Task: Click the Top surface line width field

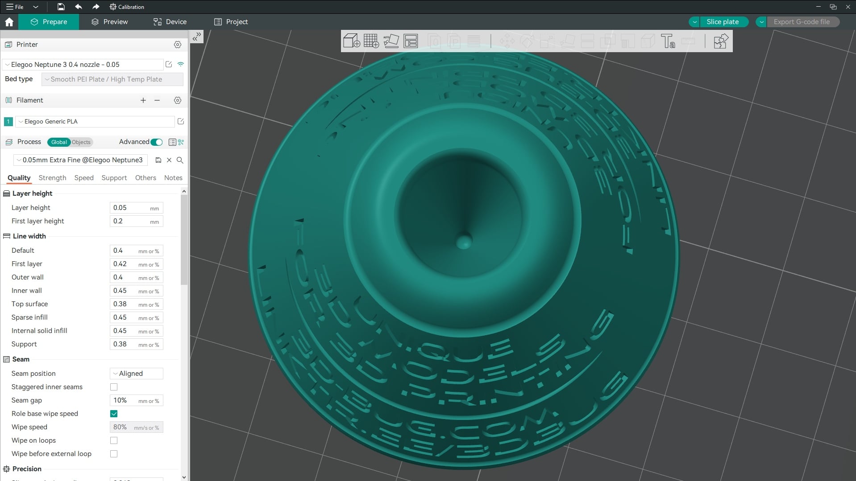Action: click(137, 304)
